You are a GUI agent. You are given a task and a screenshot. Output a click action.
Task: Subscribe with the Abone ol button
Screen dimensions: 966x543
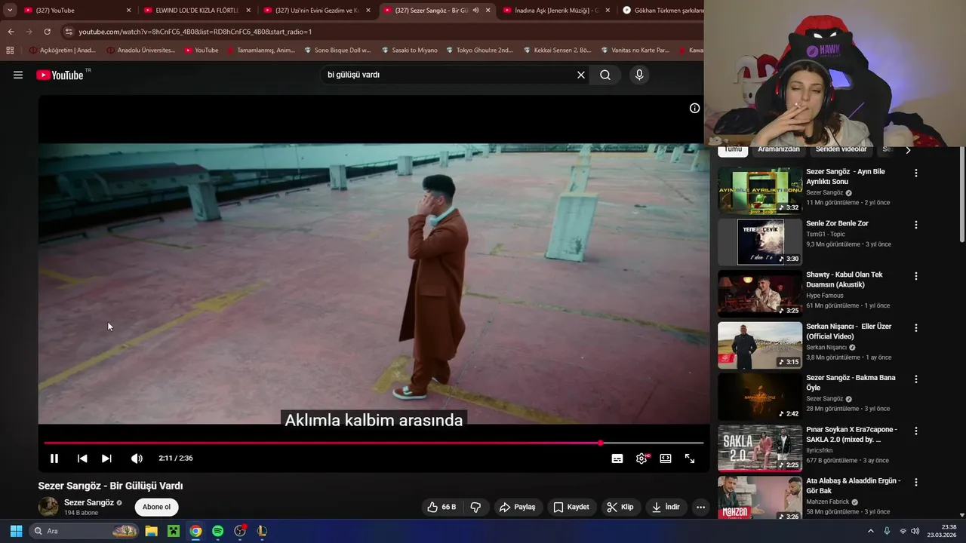click(x=157, y=507)
